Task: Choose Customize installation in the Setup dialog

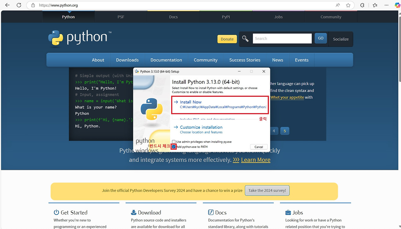Action: (x=201, y=129)
